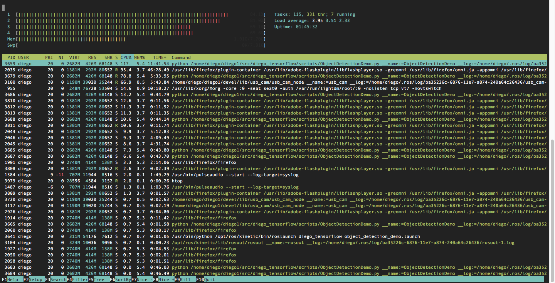This screenshot has height=283, width=555.
Task: Click the Swp swap meter
Action: coord(136,45)
